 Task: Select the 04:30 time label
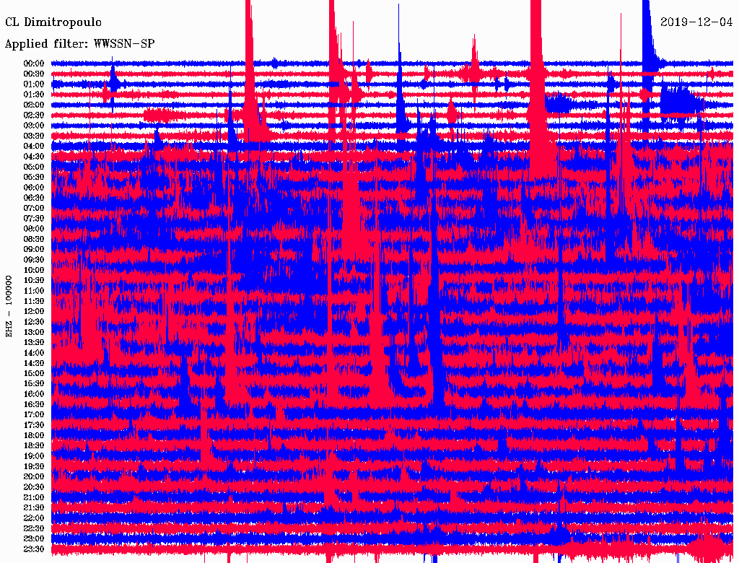33,157
